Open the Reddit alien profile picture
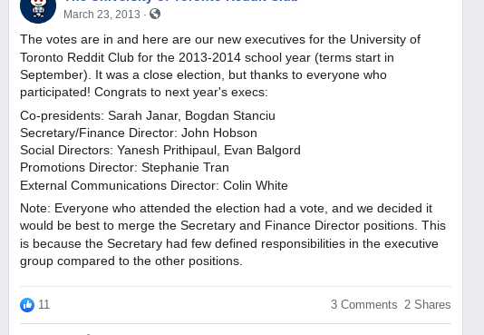This screenshot has width=484, height=335. [38, 8]
